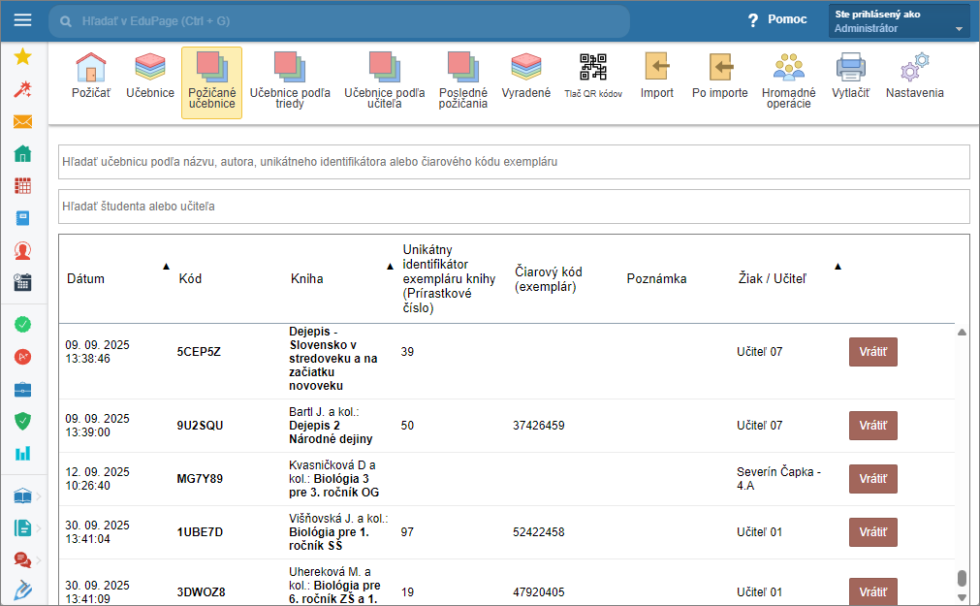
Task: Sort table by Dátum column arrow
Action: coord(166,266)
